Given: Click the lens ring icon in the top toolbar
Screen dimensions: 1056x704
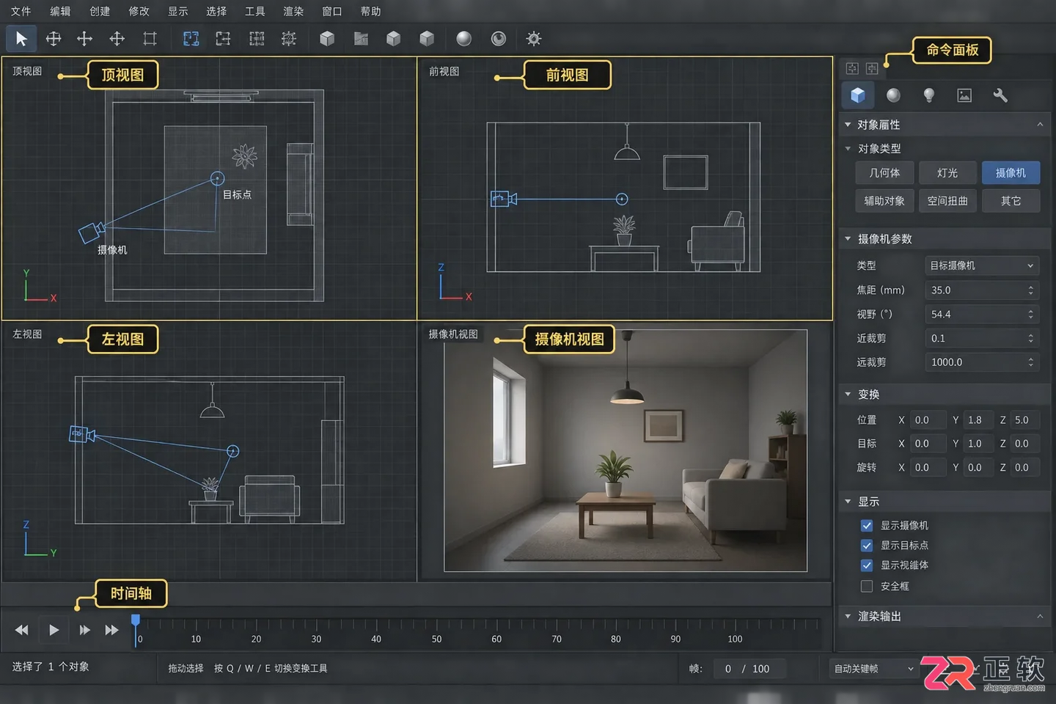Looking at the screenshot, I should [x=499, y=39].
